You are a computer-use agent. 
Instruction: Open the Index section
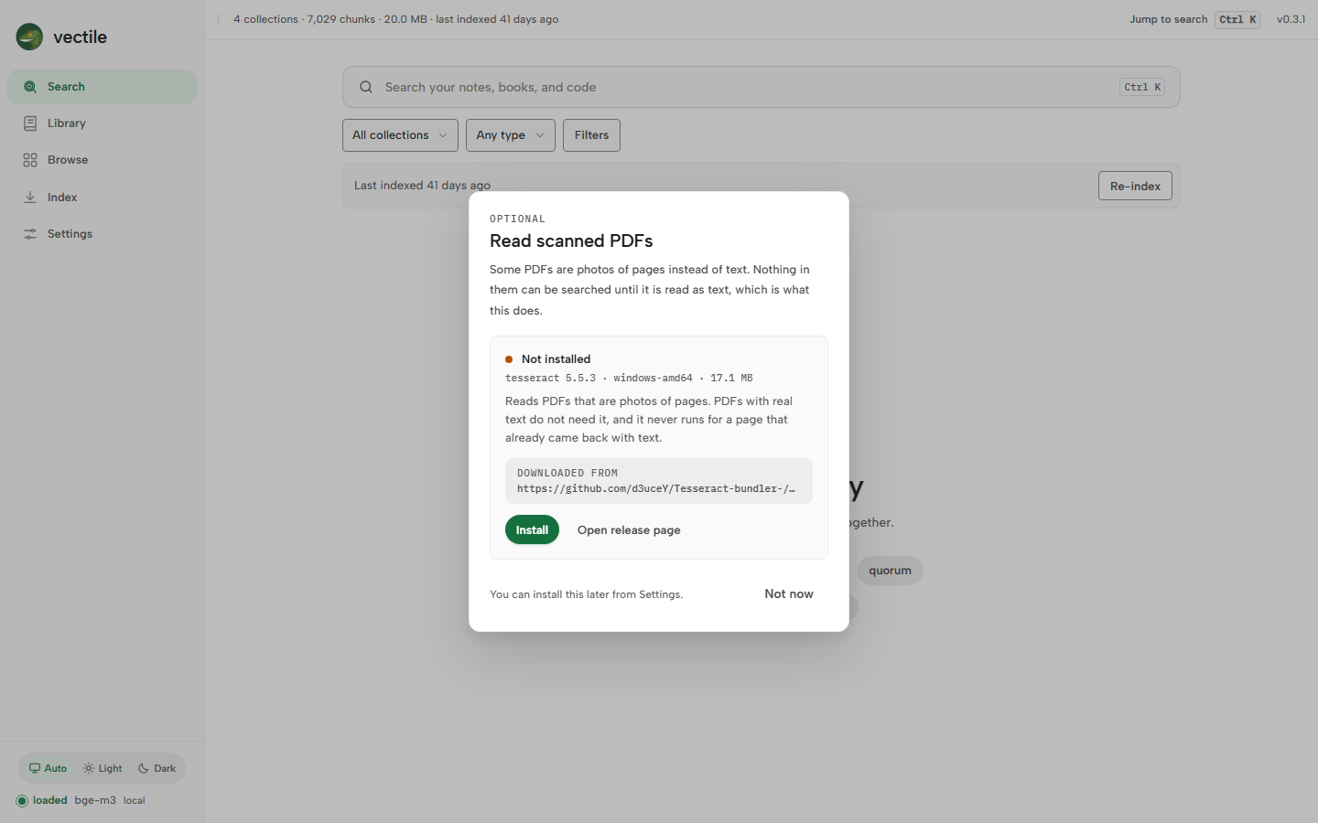(x=102, y=197)
